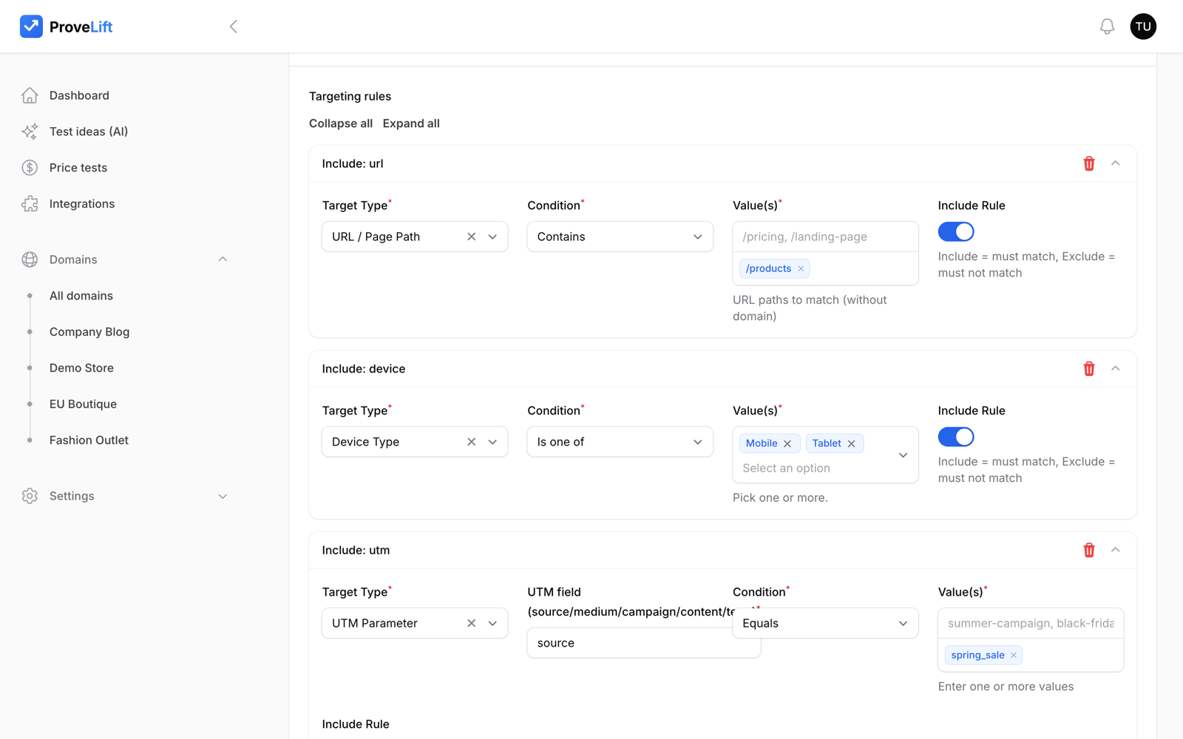
Task: Clear the URL / Page Path selection
Action: click(x=472, y=236)
